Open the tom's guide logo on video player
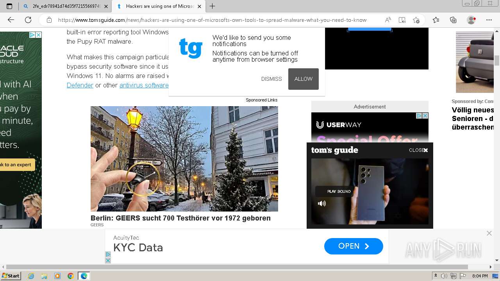This screenshot has height=281, width=500. (335, 150)
